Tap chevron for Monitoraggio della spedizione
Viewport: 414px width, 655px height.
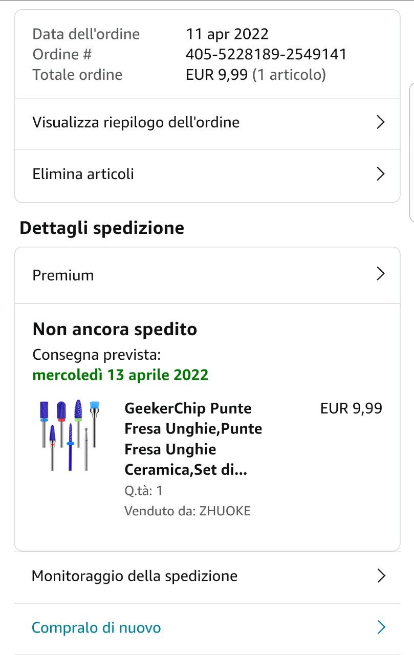(x=381, y=576)
